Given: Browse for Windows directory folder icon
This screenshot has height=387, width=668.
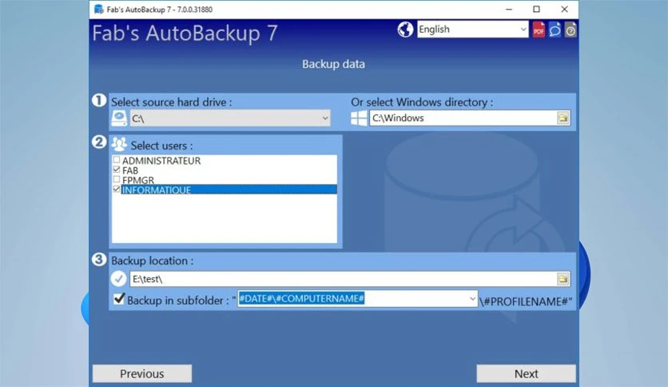Looking at the screenshot, I should coord(563,118).
